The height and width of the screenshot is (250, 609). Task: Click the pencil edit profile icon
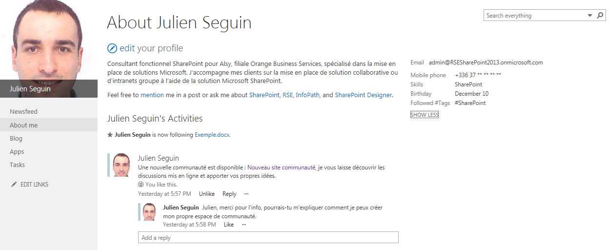[112, 48]
